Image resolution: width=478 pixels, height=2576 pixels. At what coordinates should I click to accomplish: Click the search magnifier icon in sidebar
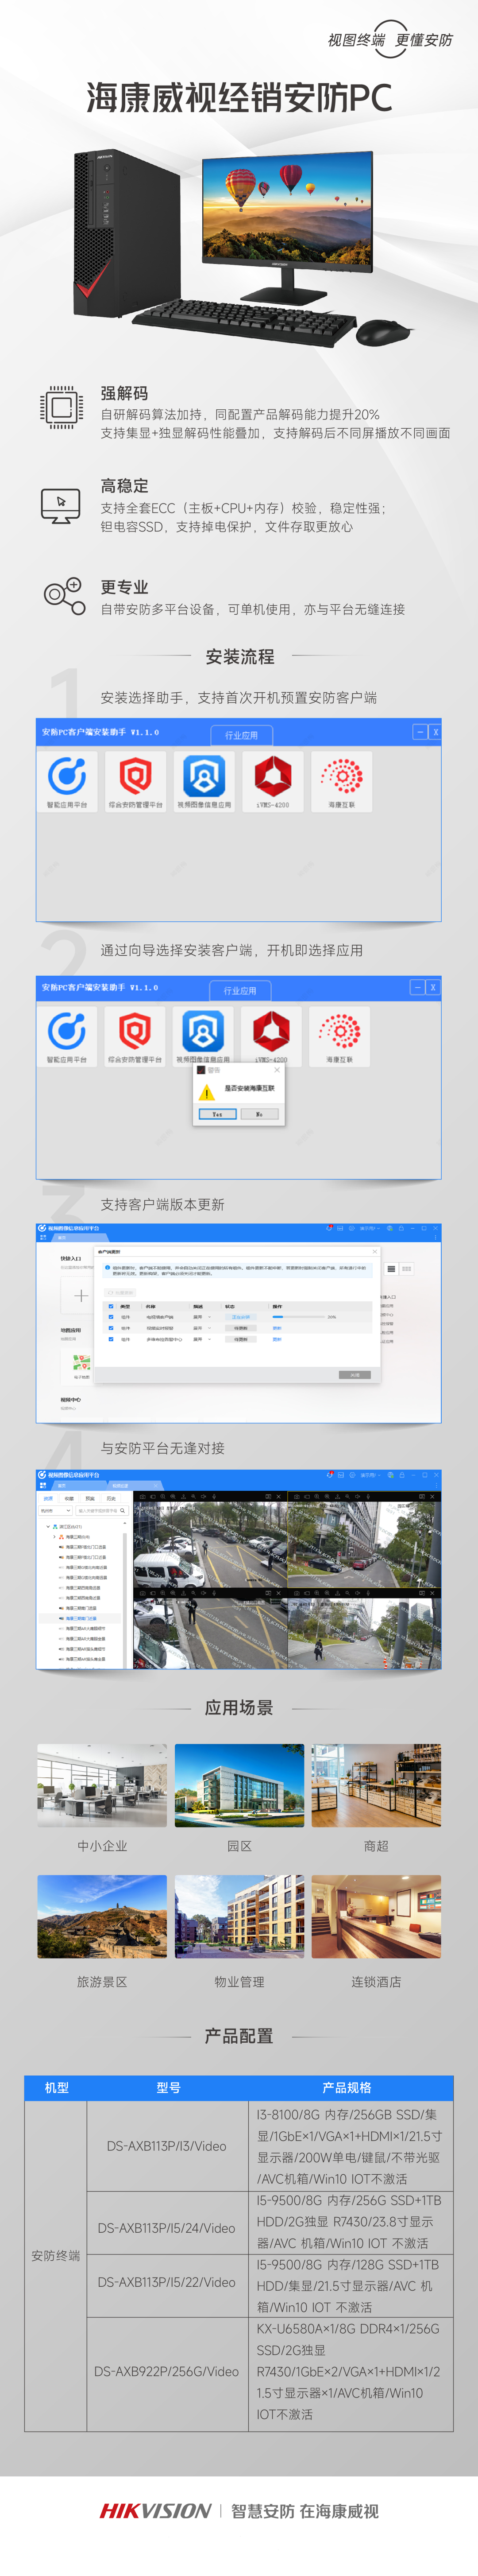point(123,1511)
